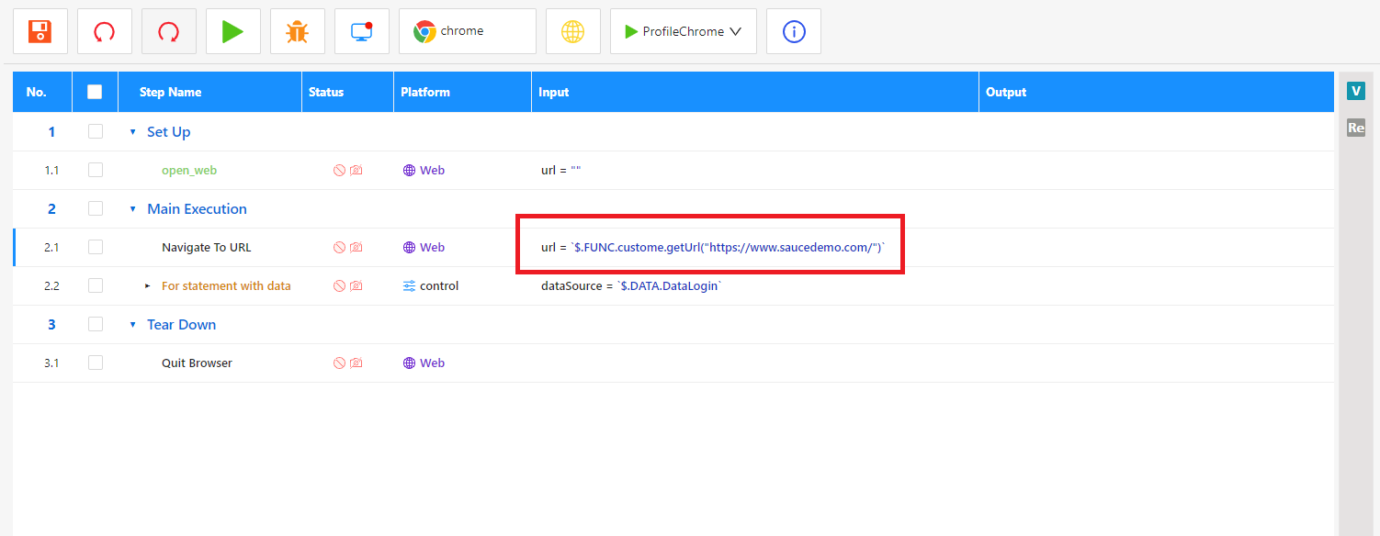Click the disable icon on Quit Browser row

point(339,363)
